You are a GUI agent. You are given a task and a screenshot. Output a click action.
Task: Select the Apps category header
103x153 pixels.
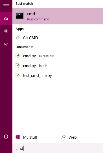[x=20, y=29]
